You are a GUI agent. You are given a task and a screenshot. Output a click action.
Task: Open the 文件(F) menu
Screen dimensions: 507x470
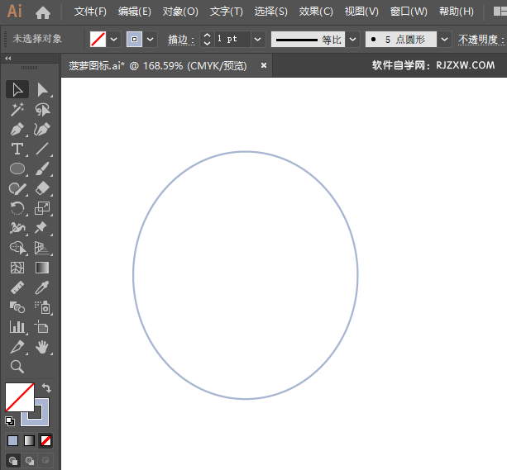(90, 12)
